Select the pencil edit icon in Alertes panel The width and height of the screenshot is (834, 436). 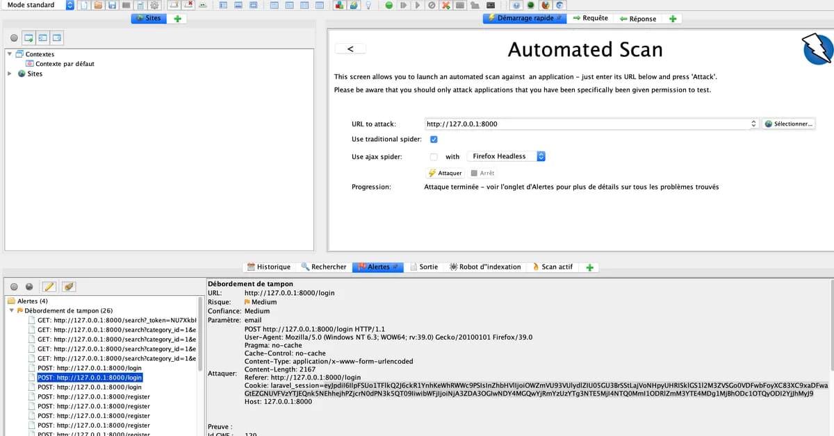48,286
